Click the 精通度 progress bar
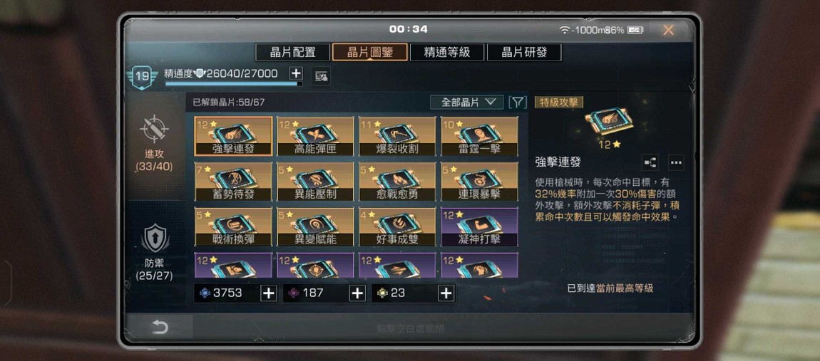820x361 pixels. click(x=234, y=83)
